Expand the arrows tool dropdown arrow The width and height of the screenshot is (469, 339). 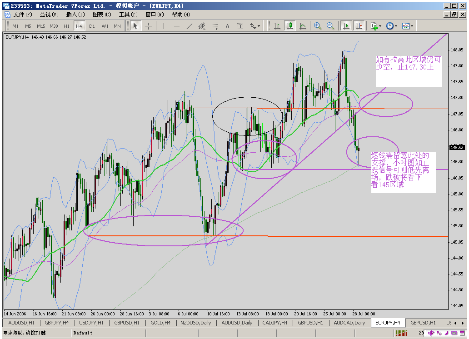point(259,26)
